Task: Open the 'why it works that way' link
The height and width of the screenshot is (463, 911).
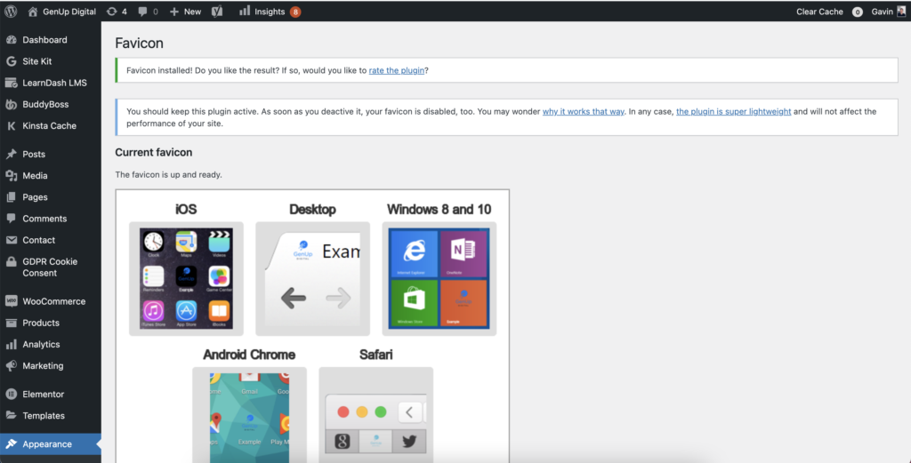Action: pyautogui.click(x=584, y=111)
